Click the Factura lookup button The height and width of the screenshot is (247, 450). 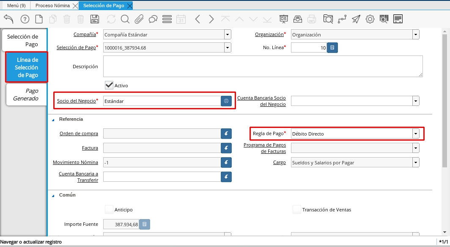click(226, 148)
